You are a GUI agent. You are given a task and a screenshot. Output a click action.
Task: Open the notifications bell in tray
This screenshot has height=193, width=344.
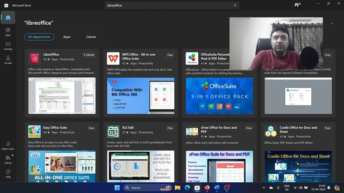(x=329, y=188)
